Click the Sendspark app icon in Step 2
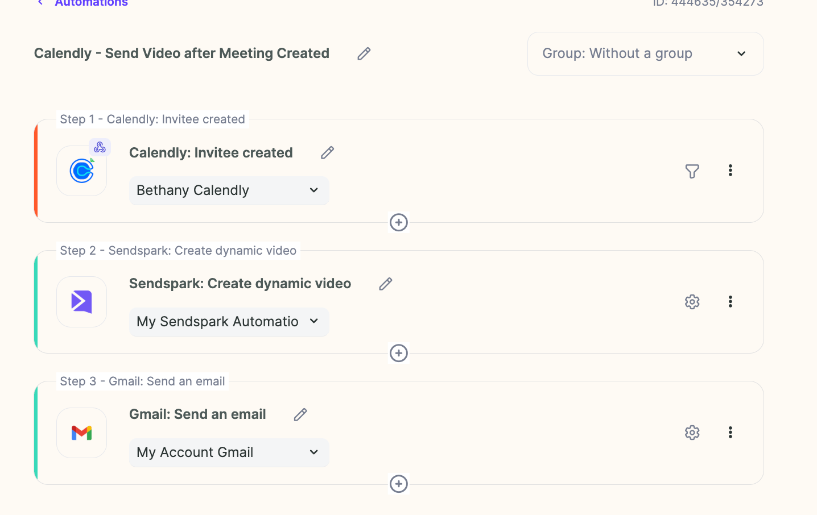 [82, 302]
